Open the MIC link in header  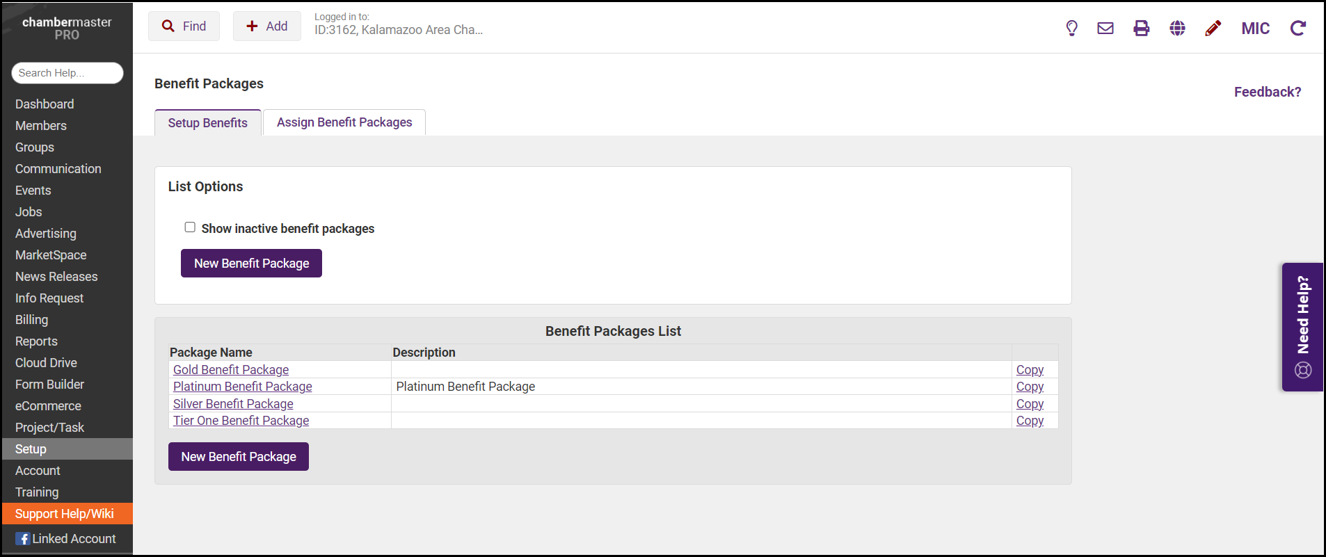pos(1255,29)
